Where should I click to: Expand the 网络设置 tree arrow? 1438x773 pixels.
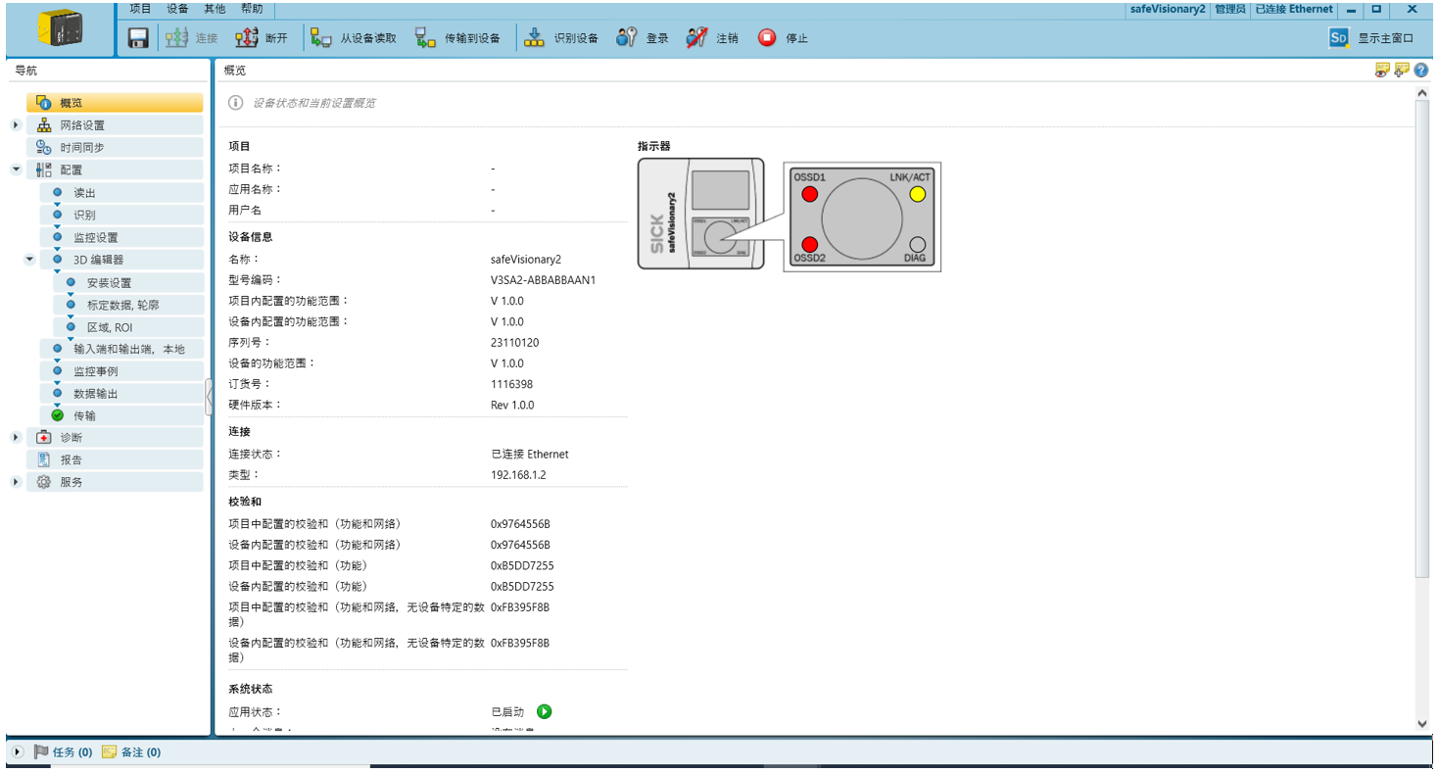[15, 125]
